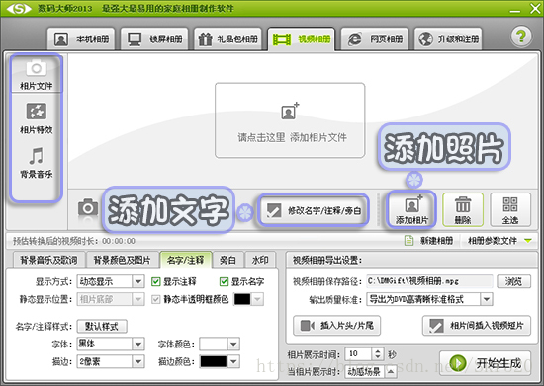
Task: Switch to 锁屏相册 tab
Action: tap(154, 39)
